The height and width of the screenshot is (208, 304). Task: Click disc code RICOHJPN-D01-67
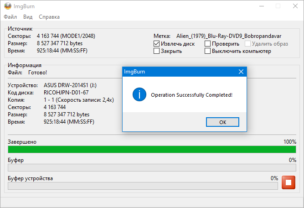coord(66,93)
